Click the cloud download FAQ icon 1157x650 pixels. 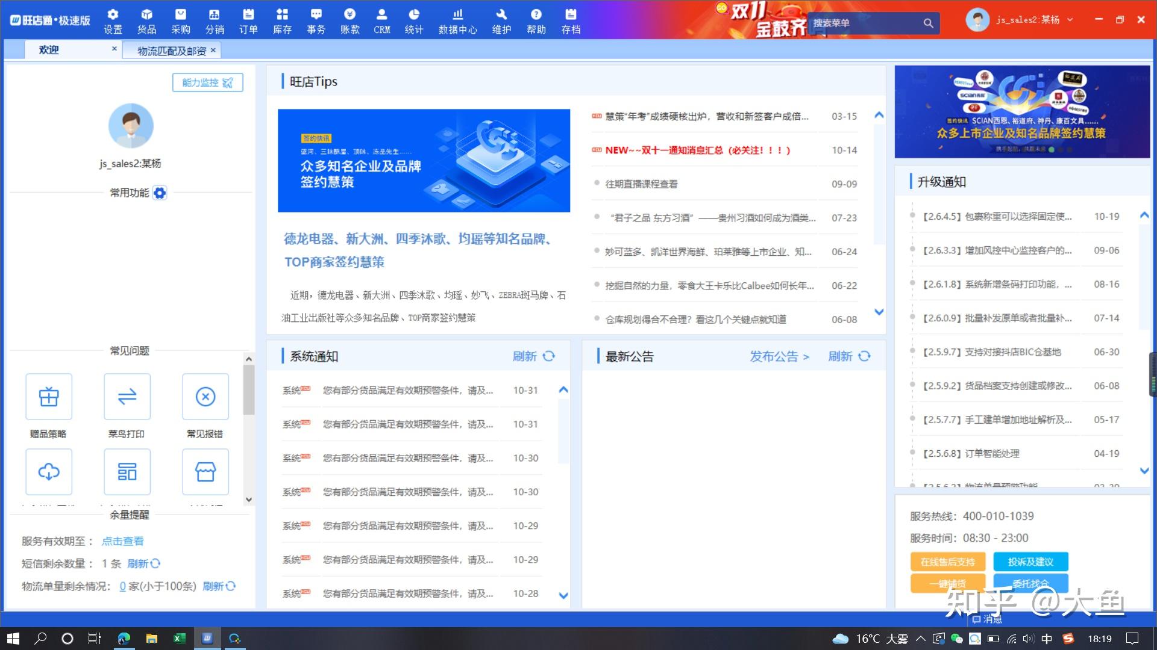(x=49, y=472)
